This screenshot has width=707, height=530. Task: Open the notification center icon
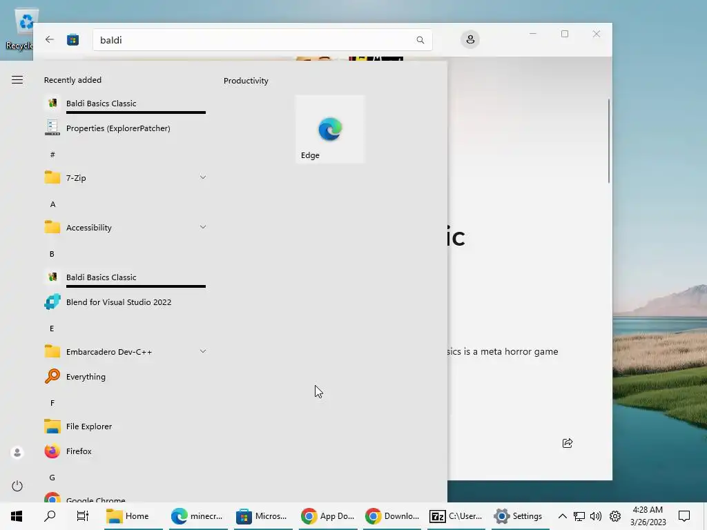[x=684, y=516]
